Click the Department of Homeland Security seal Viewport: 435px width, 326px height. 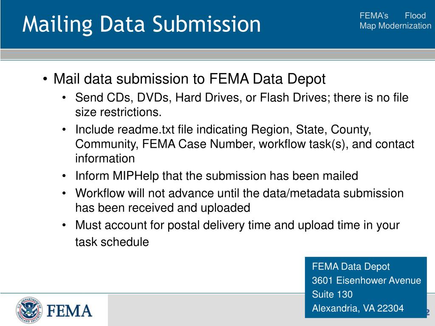point(29,310)
